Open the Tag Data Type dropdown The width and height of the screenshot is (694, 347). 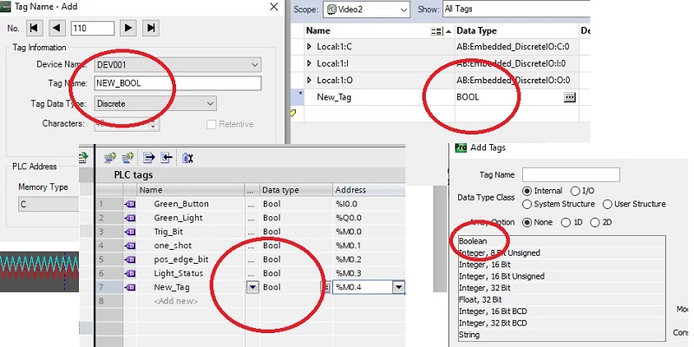click(x=210, y=104)
